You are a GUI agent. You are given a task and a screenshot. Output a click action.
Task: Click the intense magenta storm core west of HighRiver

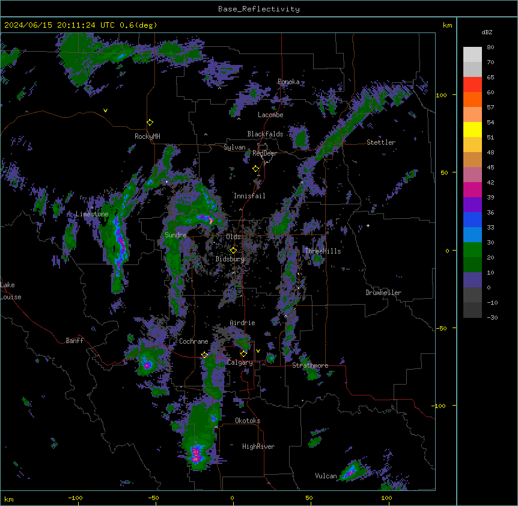click(196, 454)
